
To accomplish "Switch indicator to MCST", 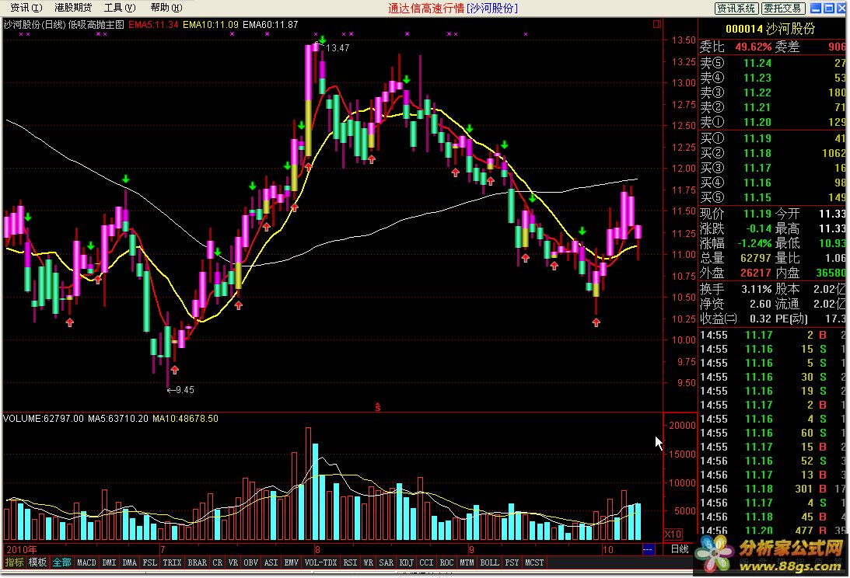I will coord(534,562).
